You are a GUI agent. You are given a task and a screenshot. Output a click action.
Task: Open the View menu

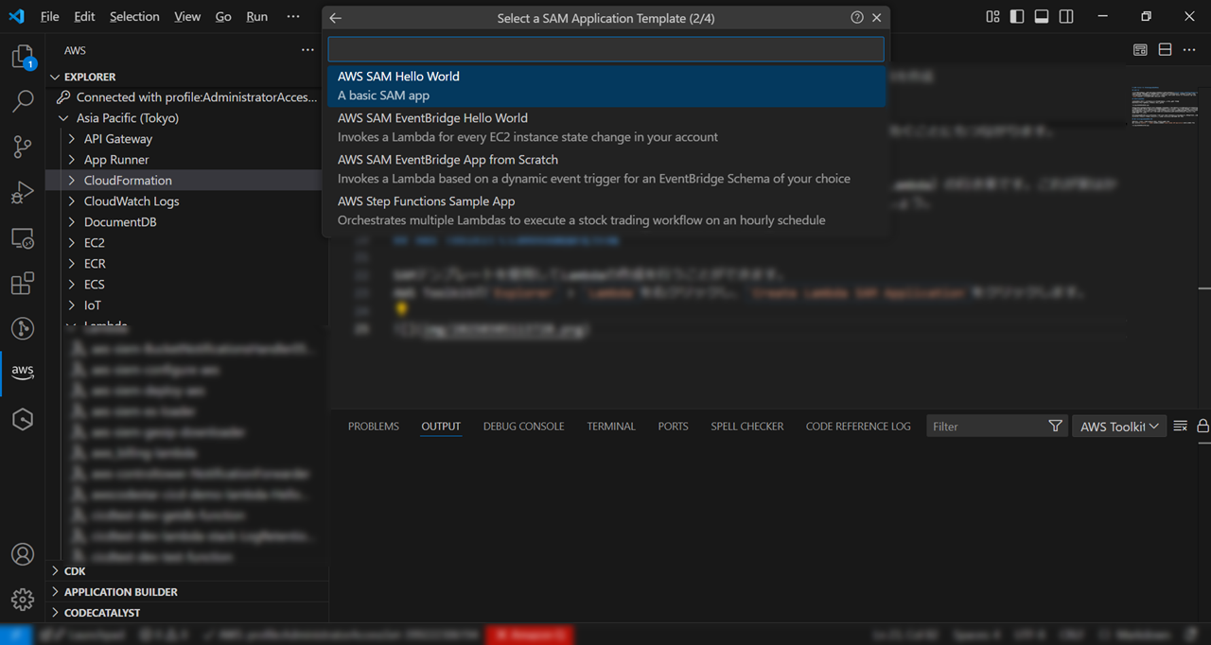tap(187, 16)
